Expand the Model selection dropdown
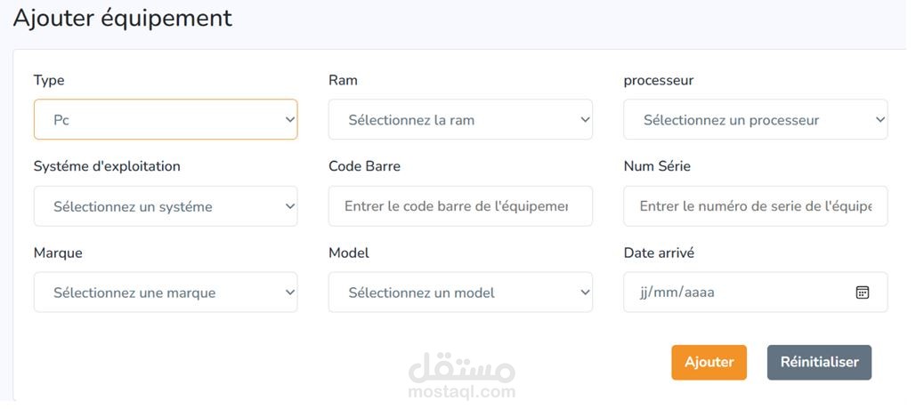Viewport: 924px width, 409px height. tap(460, 293)
